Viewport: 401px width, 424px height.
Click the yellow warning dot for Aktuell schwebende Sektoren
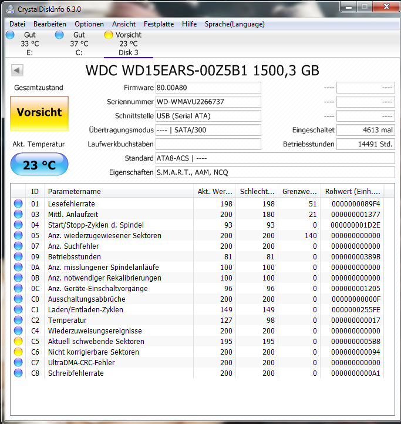pos(18,341)
